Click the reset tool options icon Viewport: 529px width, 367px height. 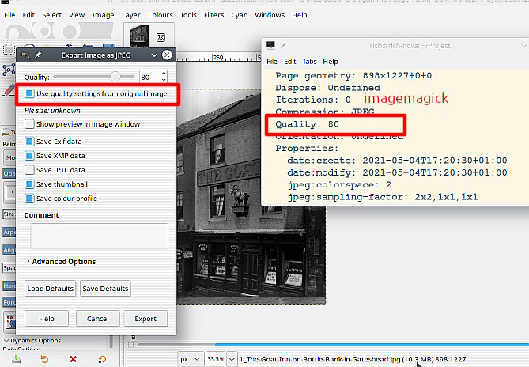click(102, 358)
